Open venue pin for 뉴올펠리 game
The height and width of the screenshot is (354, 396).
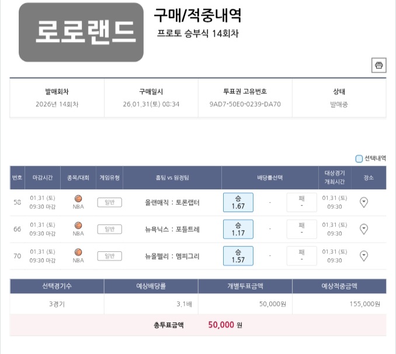364,256
